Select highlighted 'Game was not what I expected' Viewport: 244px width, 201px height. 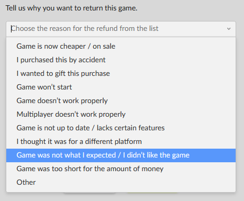pos(121,155)
